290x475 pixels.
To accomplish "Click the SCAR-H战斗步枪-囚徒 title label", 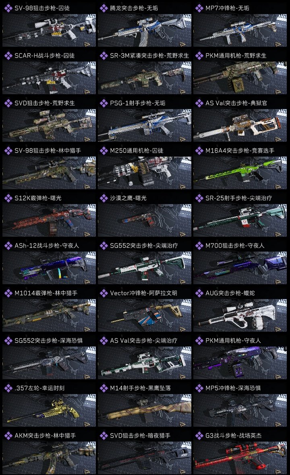I will point(45,56).
